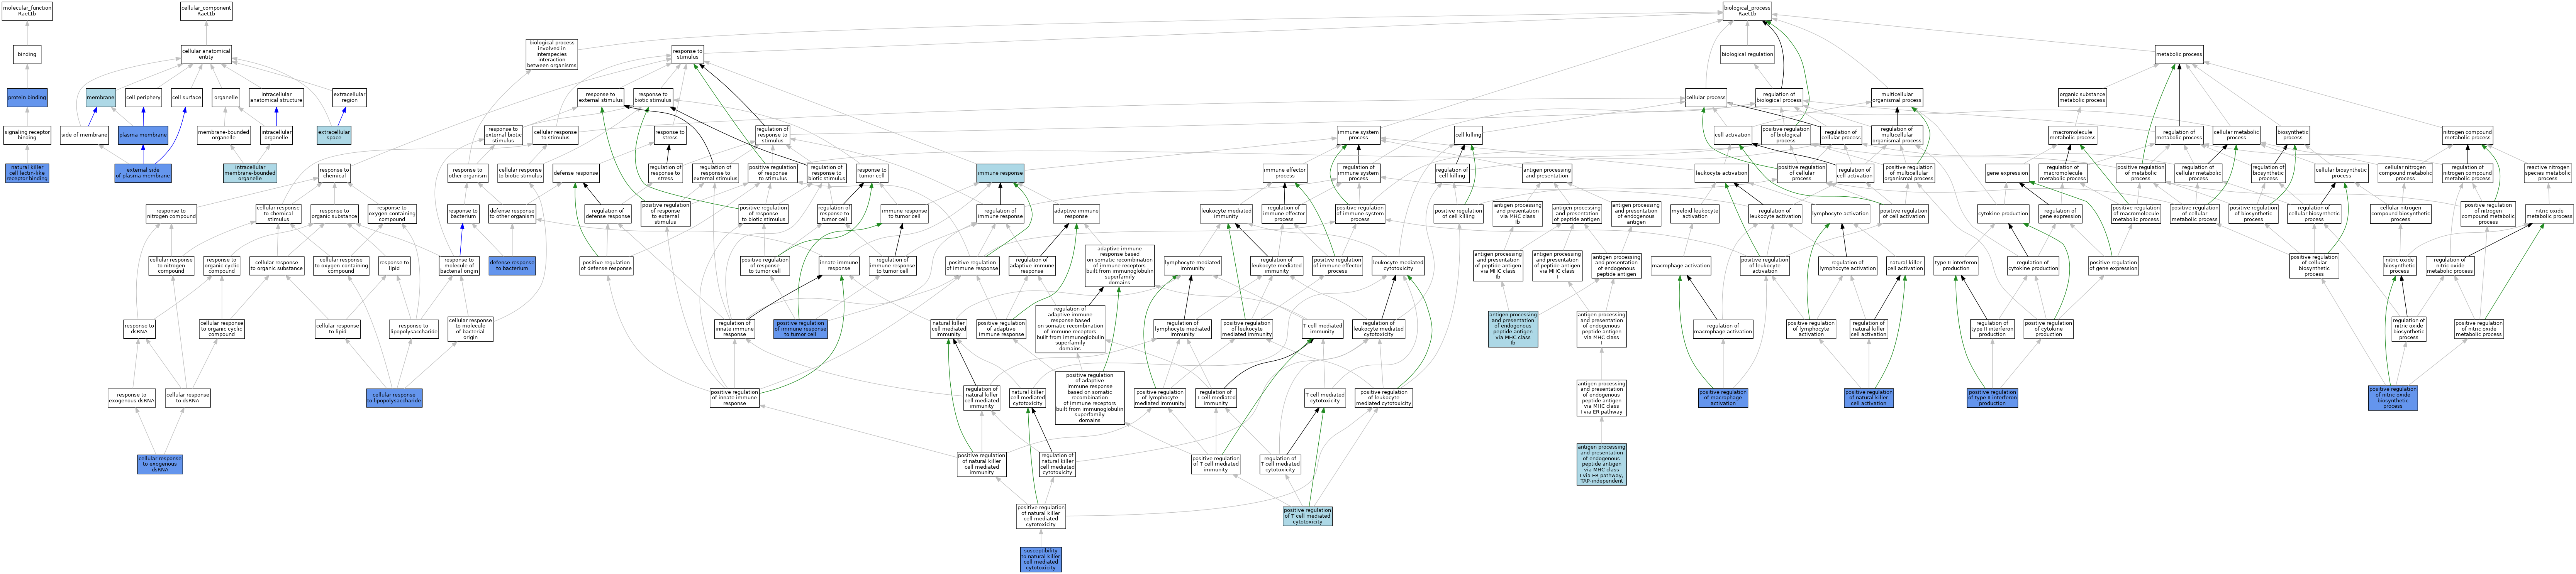
Task: Click the highlighted 'extracellular space' node
Action: pyautogui.click(x=334, y=135)
